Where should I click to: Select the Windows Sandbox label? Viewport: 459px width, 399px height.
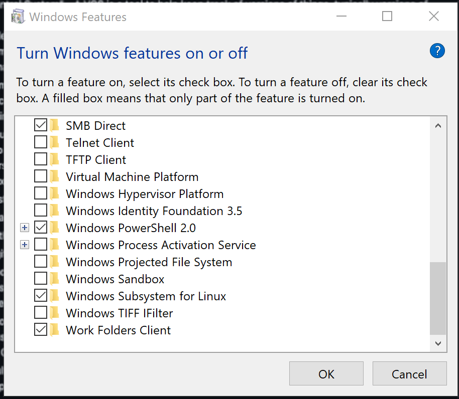tap(115, 279)
